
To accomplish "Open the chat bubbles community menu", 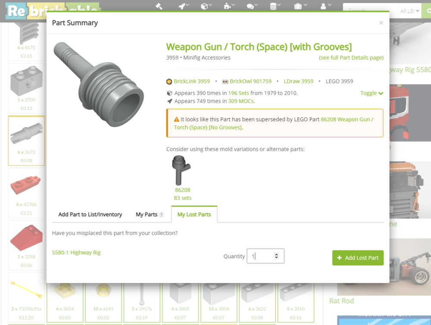I will click(252, 6).
